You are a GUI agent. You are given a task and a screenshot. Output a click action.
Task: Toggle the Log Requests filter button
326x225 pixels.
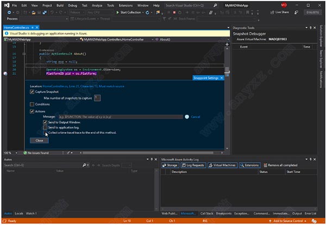[193, 165]
